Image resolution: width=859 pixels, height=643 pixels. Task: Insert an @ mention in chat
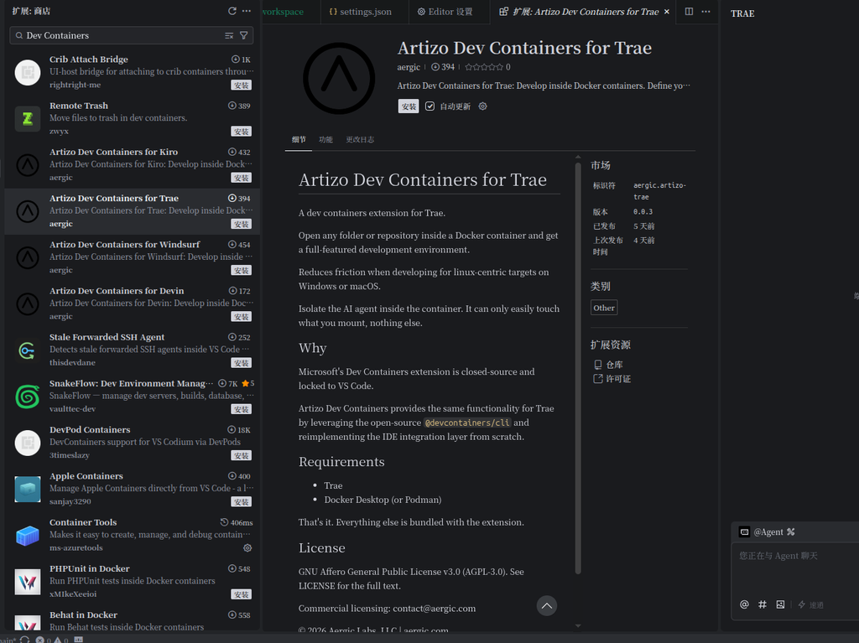(744, 604)
